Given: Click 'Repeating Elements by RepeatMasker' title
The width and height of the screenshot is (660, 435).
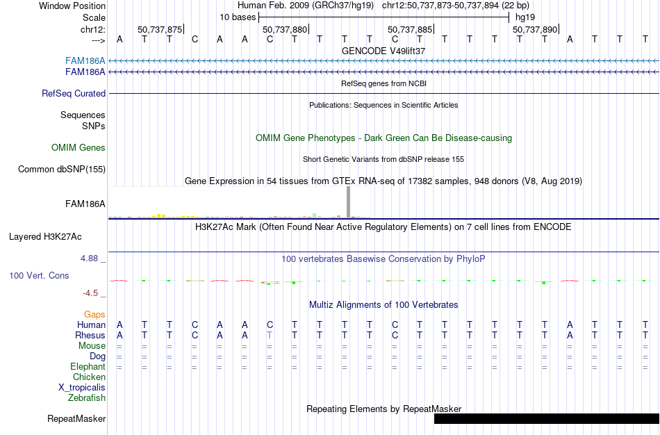Looking at the screenshot, I should tap(383, 409).
